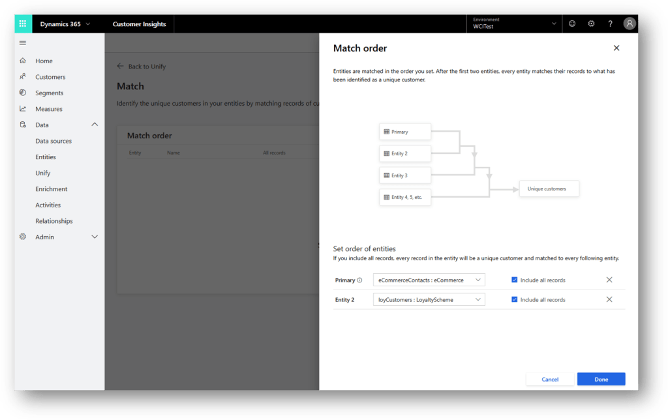Toggle Include all records for Entity 2
Screen dimensions: 668x420
tap(515, 299)
